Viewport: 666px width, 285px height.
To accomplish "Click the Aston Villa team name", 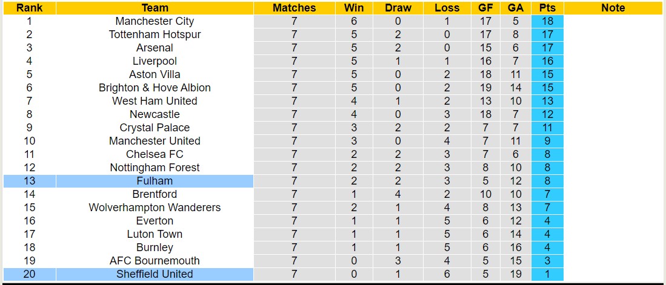I will point(155,74).
